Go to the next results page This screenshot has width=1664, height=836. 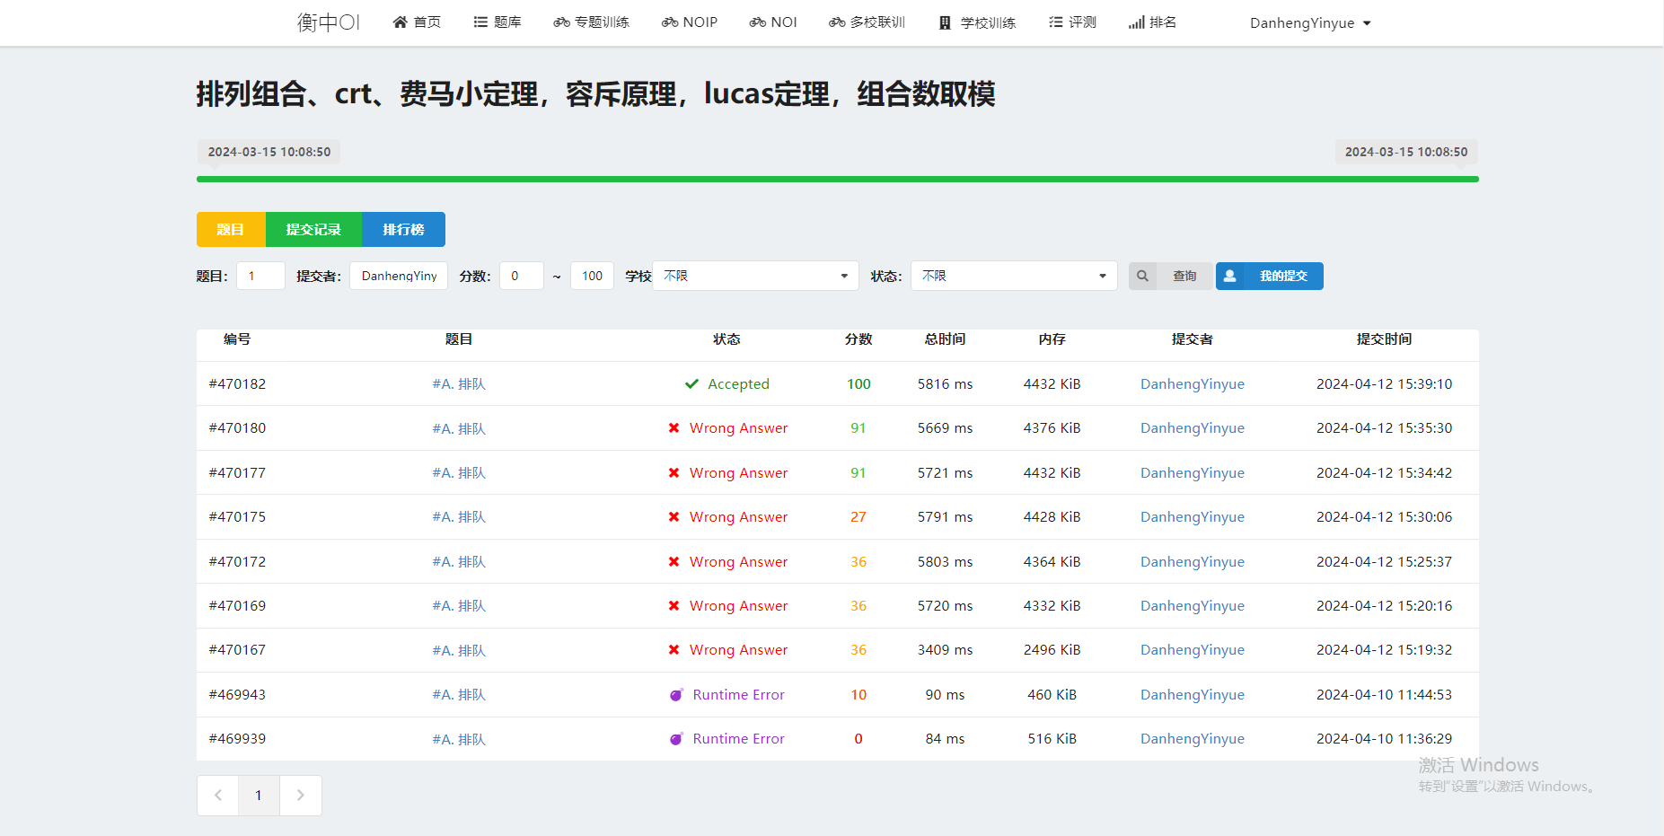301,796
